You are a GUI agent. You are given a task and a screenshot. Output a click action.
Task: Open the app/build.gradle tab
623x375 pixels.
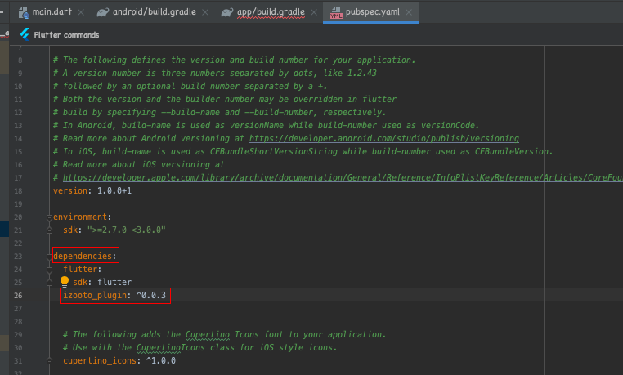[x=271, y=12]
